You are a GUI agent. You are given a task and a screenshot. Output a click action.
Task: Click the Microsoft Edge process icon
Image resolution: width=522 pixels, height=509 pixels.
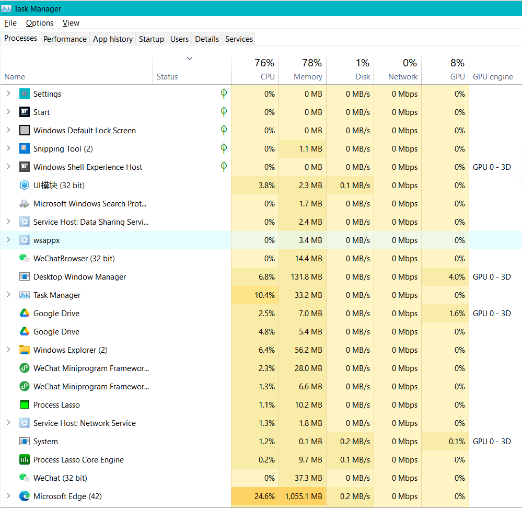(25, 496)
